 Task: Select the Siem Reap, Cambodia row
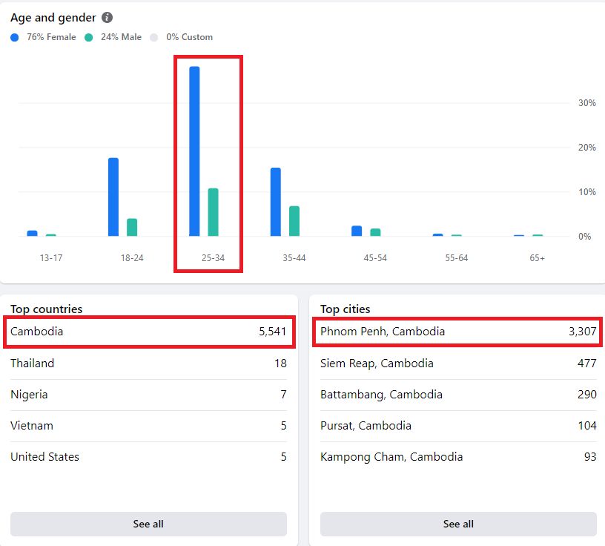(x=458, y=363)
